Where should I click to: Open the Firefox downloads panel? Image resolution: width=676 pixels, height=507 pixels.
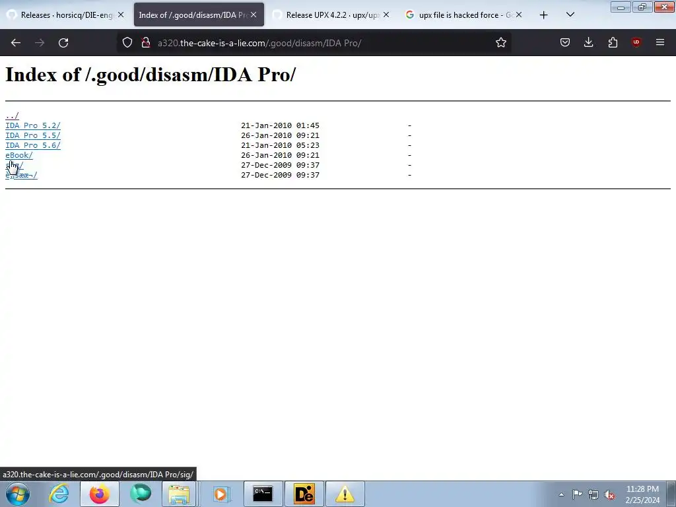[588, 42]
